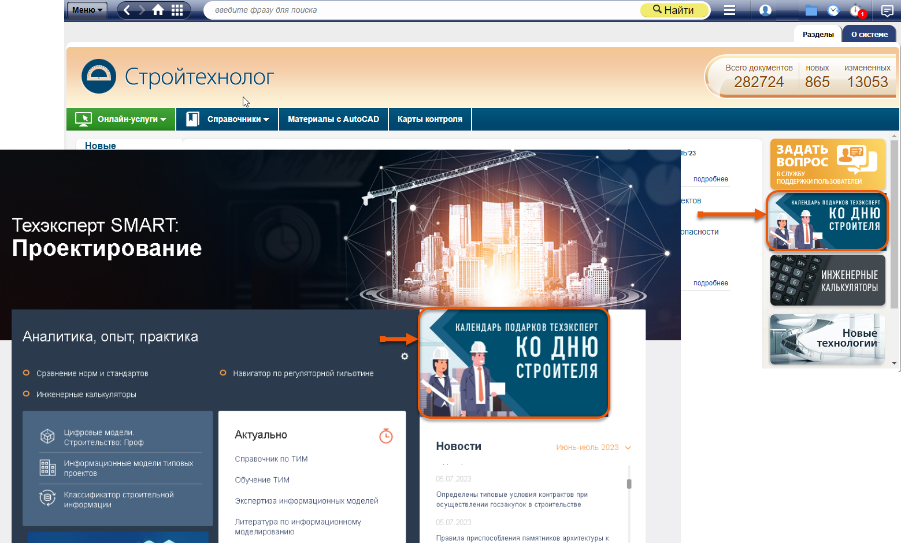Viewport: 901px width, 543px height.
Task: Open the Июнь-июль 2023 news period dropdown
Action: (594, 447)
